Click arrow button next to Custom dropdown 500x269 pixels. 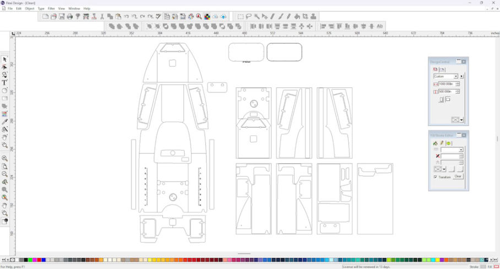[462, 76]
